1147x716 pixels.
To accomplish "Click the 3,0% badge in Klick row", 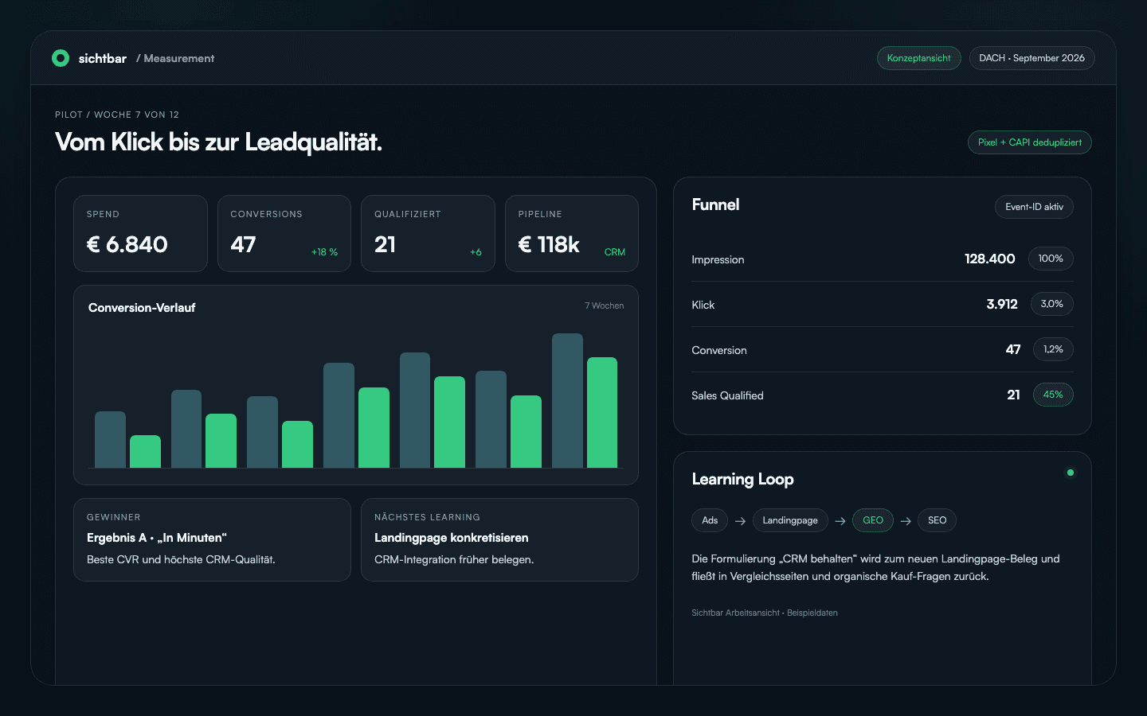I will [1051, 304].
